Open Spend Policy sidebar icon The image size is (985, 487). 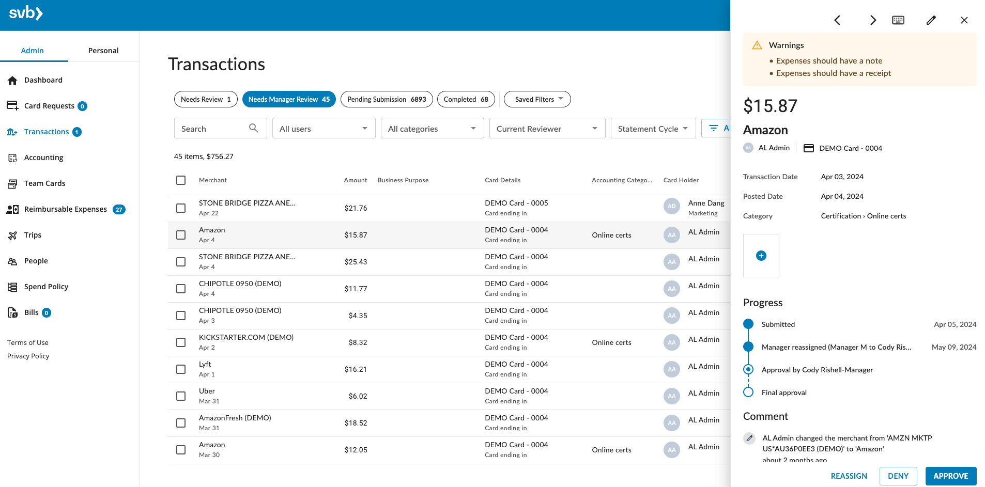[12, 287]
